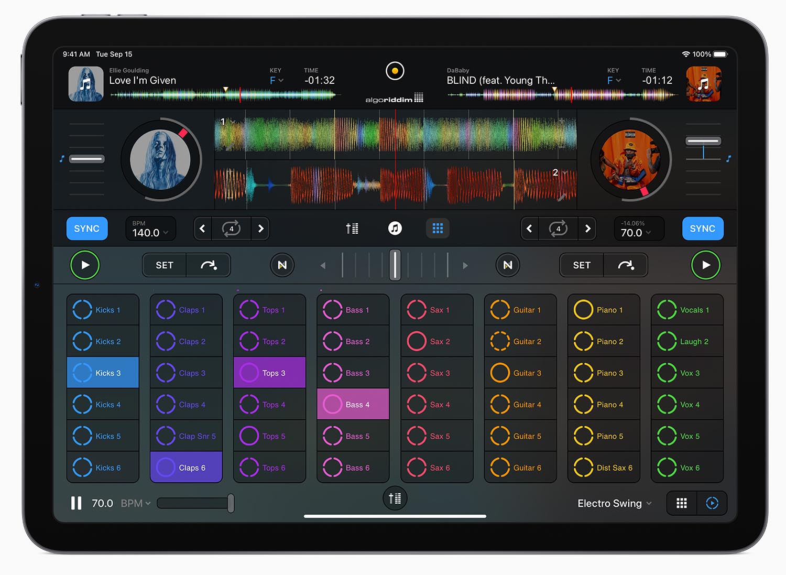The height and width of the screenshot is (575, 786).
Task: Open looper BPM dropdown at bottom left
Action: pos(136,503)
